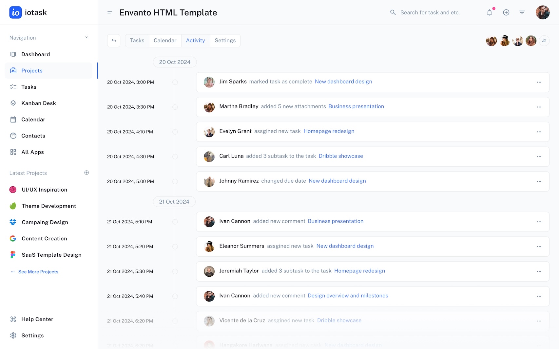Click the Theme Development leaf icon
The width and height of the screenshot is (559, 349).
13,206
